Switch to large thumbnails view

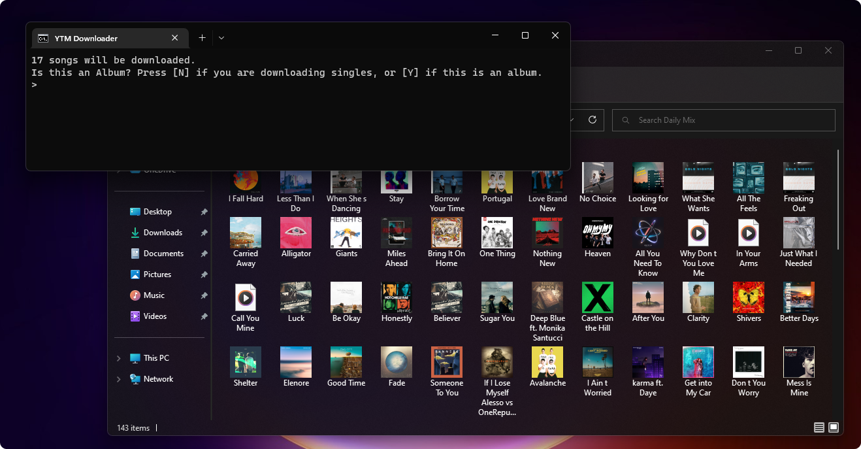(x=834, y=427)
